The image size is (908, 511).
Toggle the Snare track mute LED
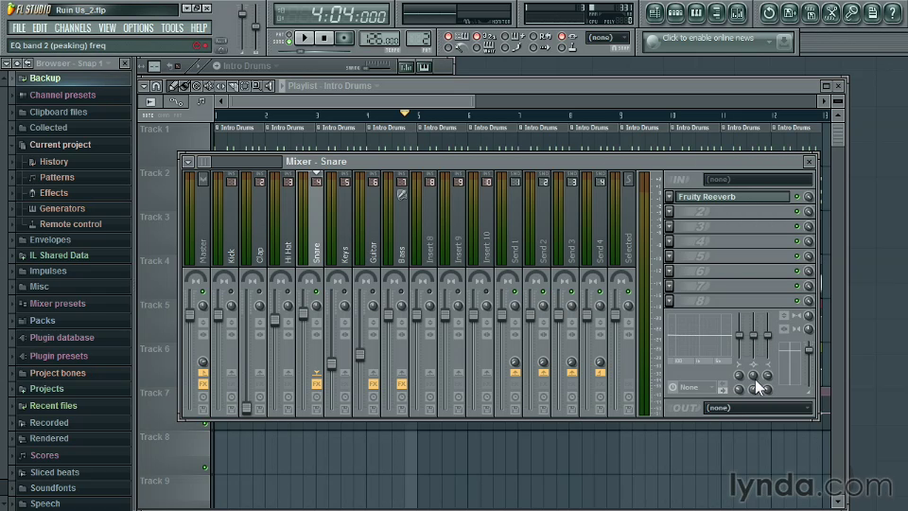point(316,291)
